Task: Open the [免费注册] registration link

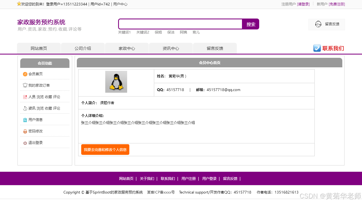Action: [x=337, y=4]
